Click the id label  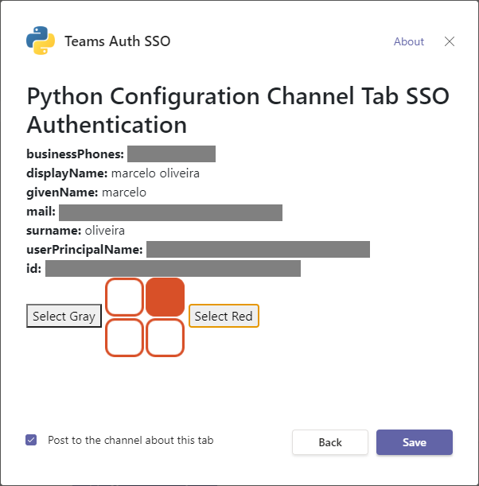[x=33, y=268]
